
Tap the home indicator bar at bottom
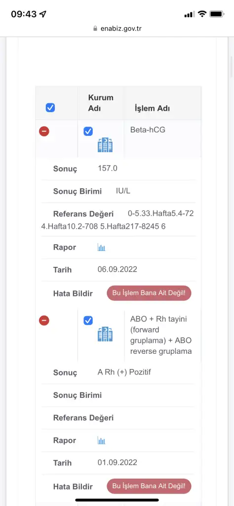pos(117,500)
